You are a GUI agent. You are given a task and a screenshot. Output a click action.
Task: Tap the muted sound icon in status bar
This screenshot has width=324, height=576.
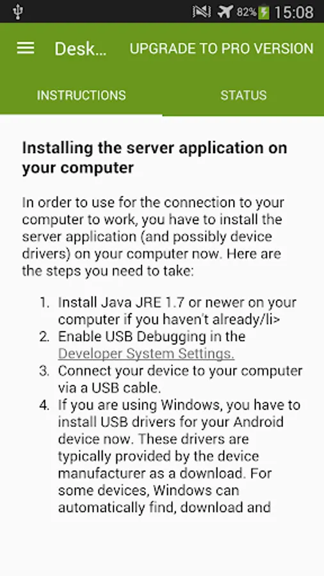pyautogui.click(x=202, y=12)
